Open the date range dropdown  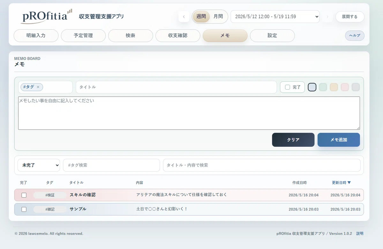(x=275, y=17)
